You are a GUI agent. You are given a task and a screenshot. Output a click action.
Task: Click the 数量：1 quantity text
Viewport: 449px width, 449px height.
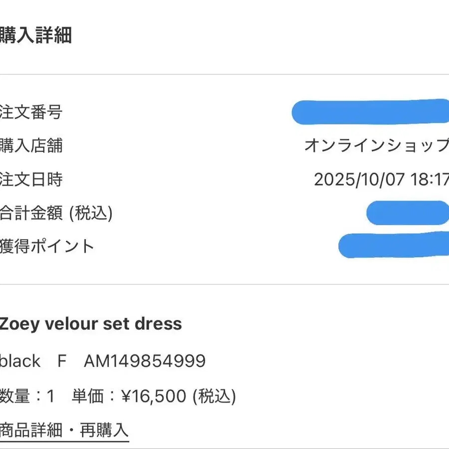(x=27, y=396)
